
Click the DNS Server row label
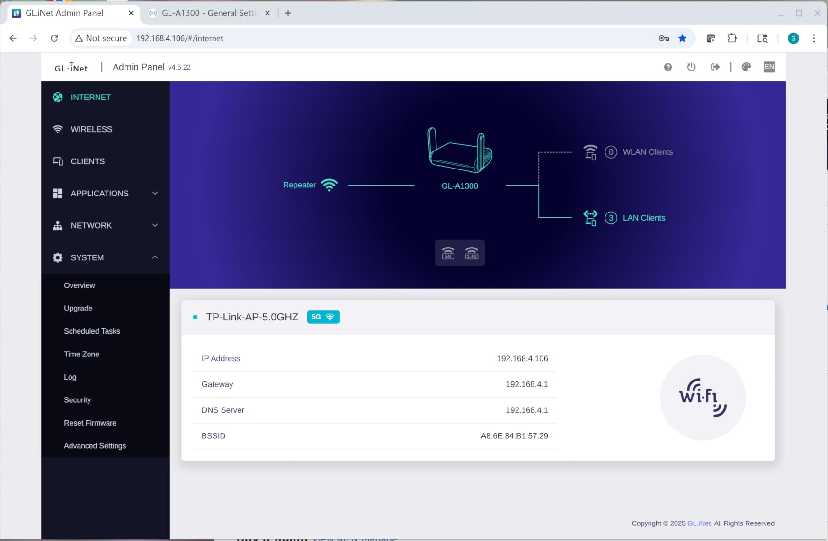click(223, 410)
